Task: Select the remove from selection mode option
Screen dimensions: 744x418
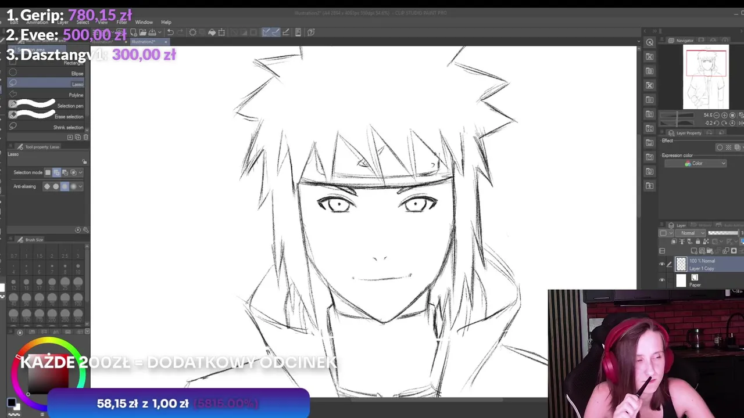Action: [65, 172]
